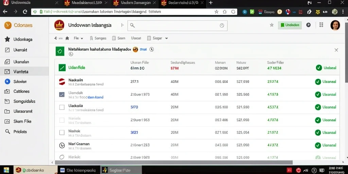348x174 pixels.
Task: Open the S170 link in Uatkaiia row
Action: pyautogui.click(x=134, y=107)
